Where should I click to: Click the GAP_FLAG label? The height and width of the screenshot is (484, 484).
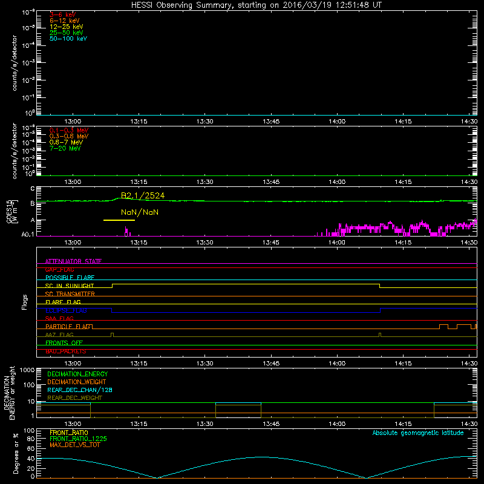(59, 269)
